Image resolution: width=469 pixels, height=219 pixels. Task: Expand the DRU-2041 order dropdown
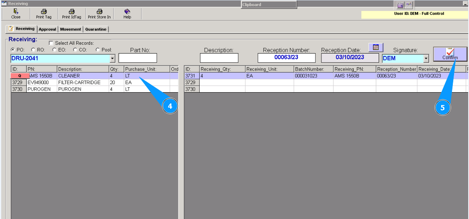(x=113, y=58)
